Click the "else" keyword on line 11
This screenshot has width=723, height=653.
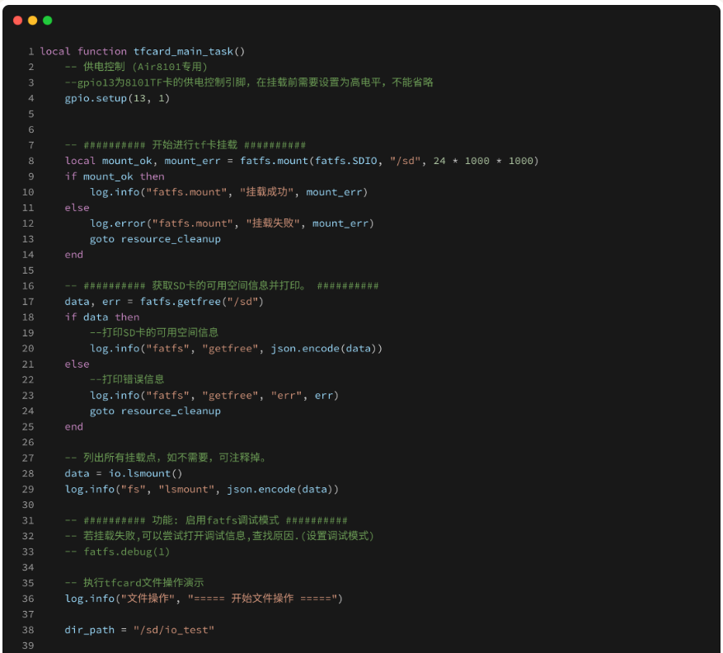click(x=77, y=208)
